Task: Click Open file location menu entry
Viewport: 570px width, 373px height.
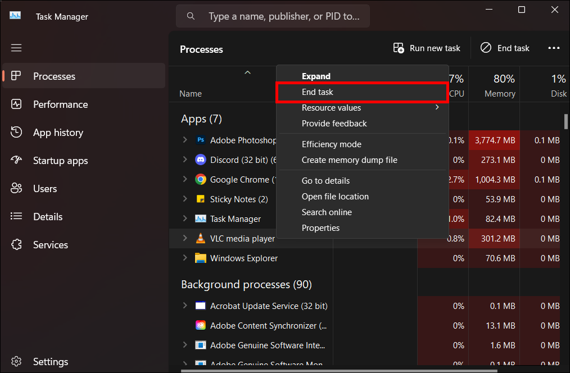Action: 335,197
